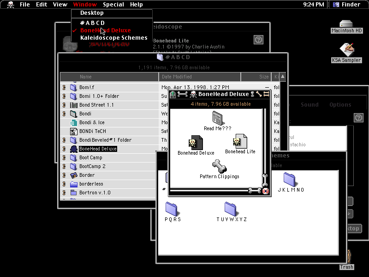
Task: Select the BondiBeveled#1 Folder name
Action: coord(106,140)
